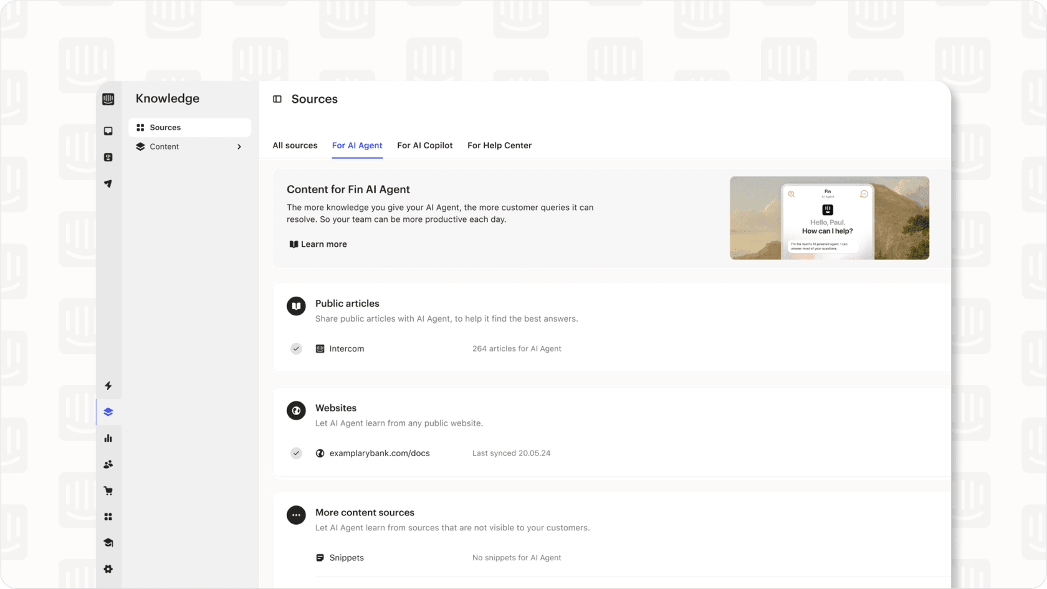Toggle the checkmark for examplarybank.com/docs
Image resolution: width=1047 pixels, height=589 pixels.
coord(296,454)
